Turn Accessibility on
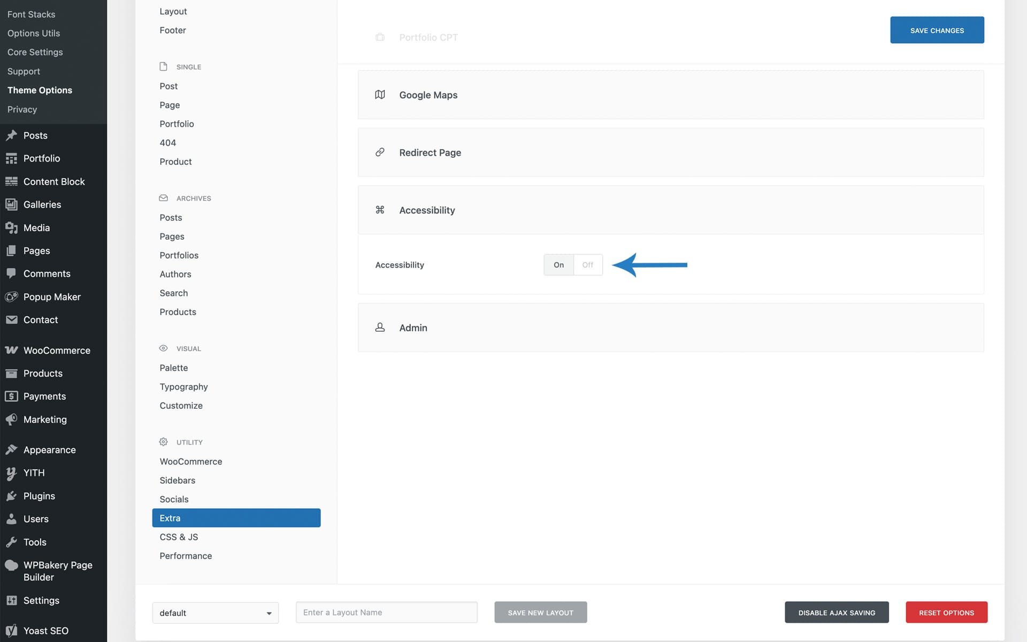This screenshot has height=642, width=1027. 558,265
